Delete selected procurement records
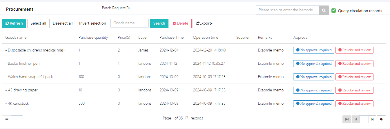390x129 pixels. coord(180,23)
